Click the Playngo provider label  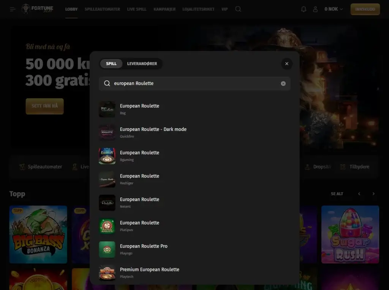[x=126, y=253]
